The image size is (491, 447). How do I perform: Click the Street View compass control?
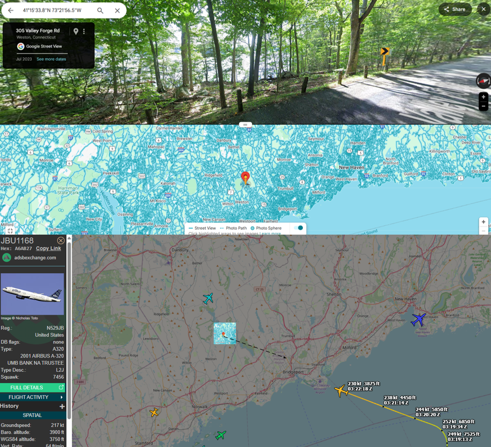(x=483, y=81)
